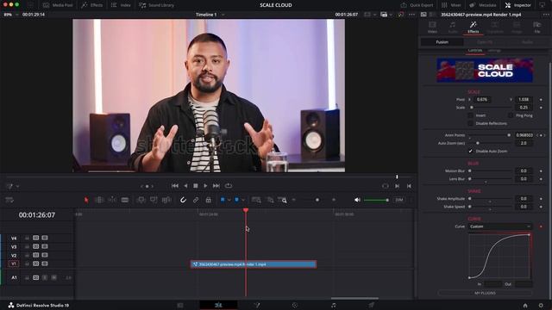Toggle the Inspector panel
The height and width of the screenshot is (310, 552).
(x=518, y=5)
